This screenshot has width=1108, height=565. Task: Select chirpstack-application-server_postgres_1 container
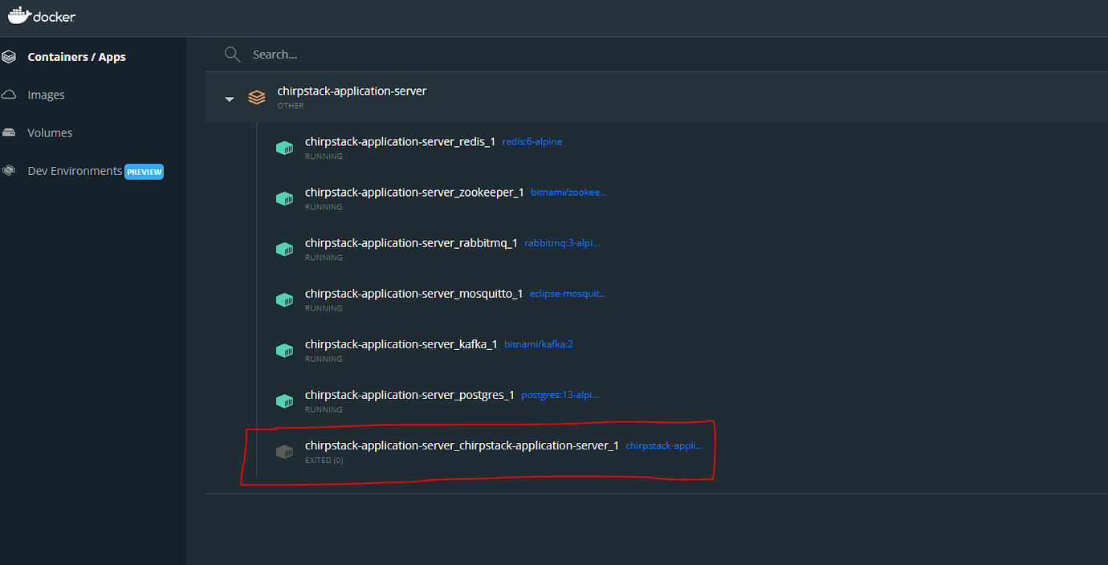[409, 395]
